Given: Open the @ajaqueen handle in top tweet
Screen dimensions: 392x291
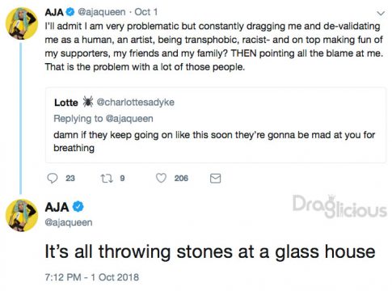Looking at the screenshot, I should [x=102, y=12].
